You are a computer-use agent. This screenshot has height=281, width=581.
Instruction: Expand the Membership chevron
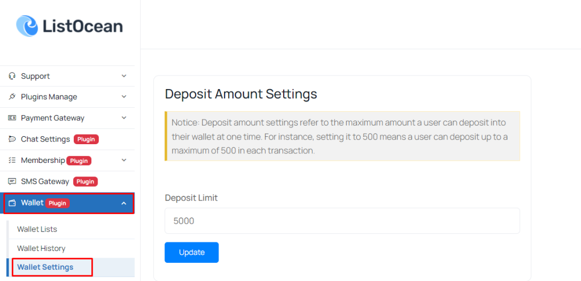pos(124,160)
